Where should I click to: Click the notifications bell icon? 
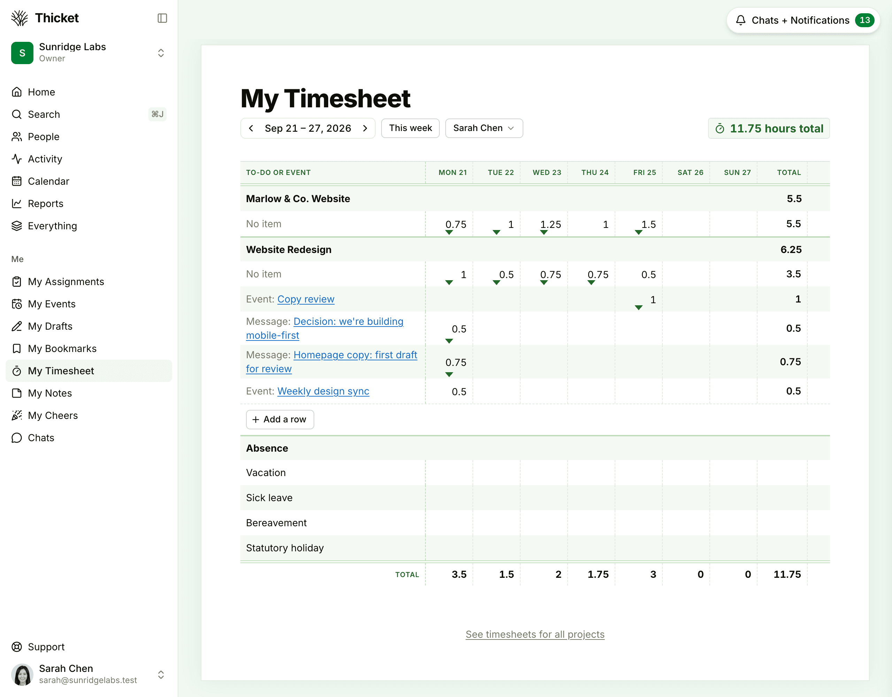point(740,20)
